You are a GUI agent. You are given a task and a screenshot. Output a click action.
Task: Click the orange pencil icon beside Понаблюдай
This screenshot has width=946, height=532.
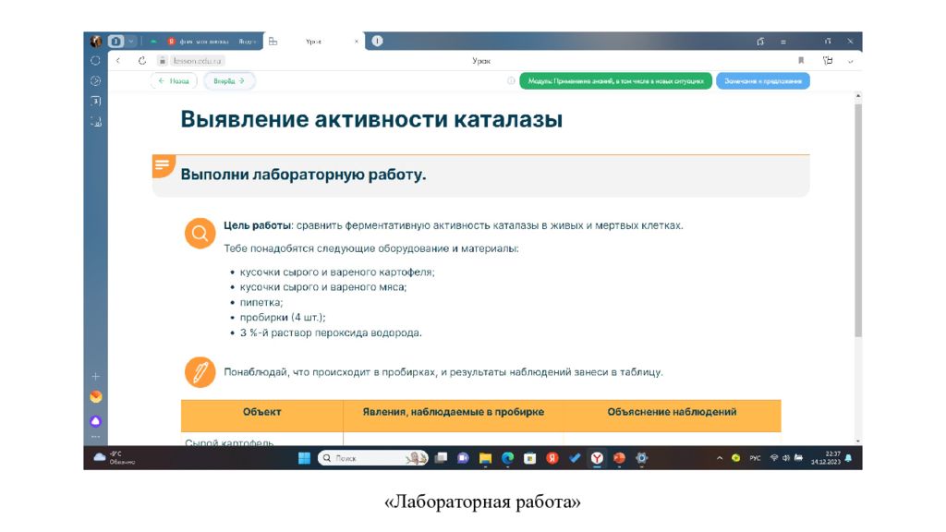pos(200,371)
